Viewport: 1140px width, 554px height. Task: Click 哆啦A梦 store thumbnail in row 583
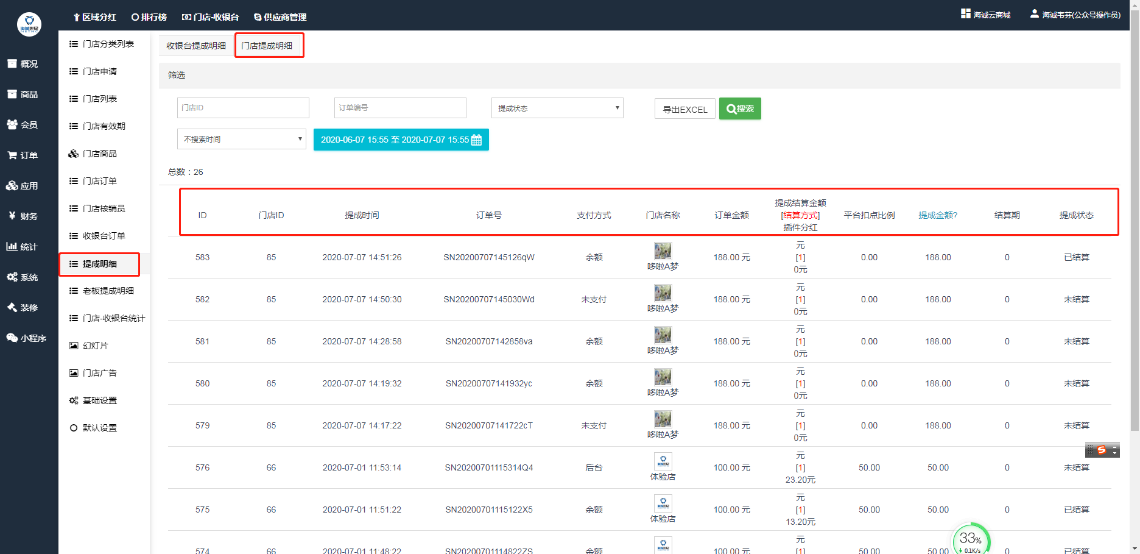[663, 250]
